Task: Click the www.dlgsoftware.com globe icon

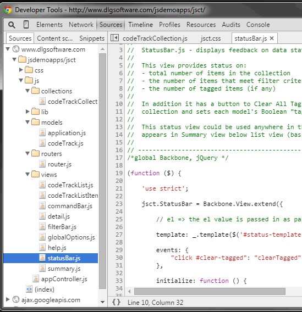Action: point(16,49)
